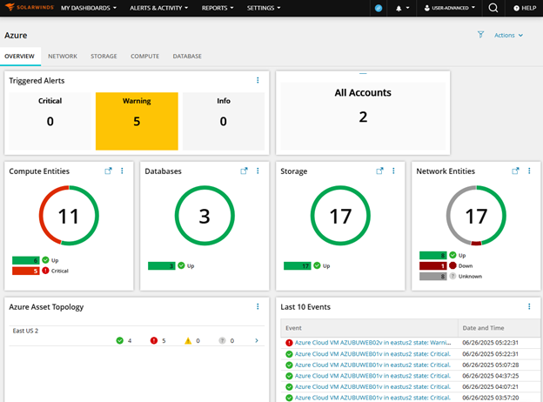Open the Actions dropdown
543x402 pixels.
click(x=508, y=36)
